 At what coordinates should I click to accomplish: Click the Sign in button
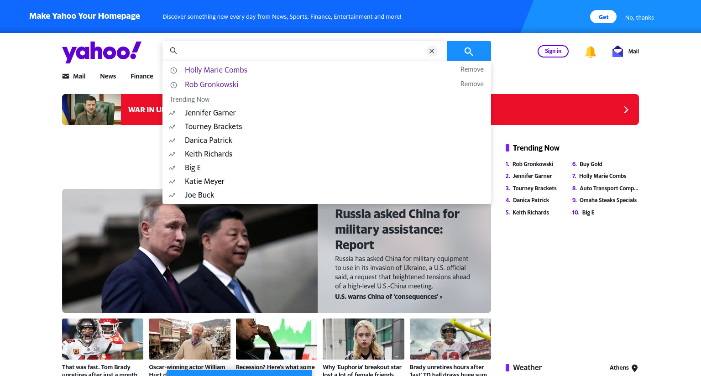pos(553,51)
